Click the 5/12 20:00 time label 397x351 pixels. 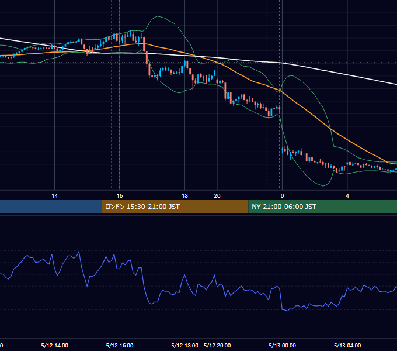217,345
